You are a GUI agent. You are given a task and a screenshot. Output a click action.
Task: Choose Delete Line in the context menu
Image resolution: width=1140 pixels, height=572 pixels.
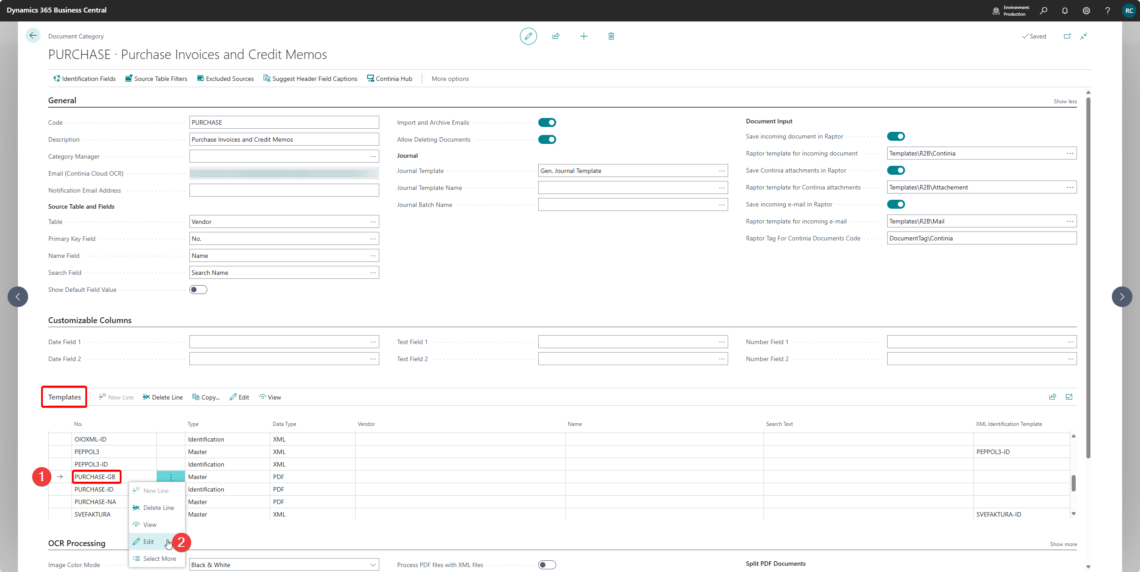coord(159,508)
